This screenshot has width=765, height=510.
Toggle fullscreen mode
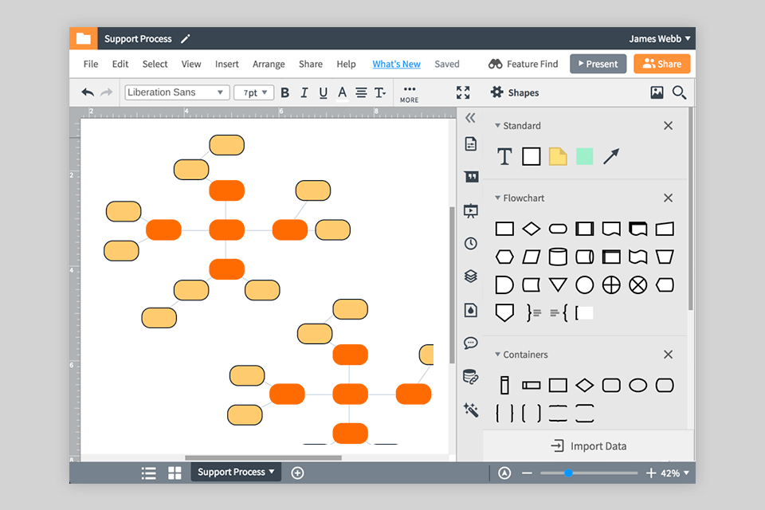pos(463,92)
